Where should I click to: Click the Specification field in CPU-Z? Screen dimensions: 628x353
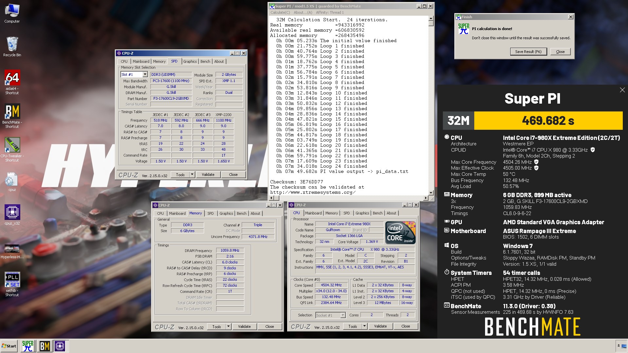[365, 249]
